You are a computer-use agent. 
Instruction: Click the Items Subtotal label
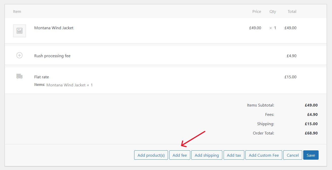point(260,105)
